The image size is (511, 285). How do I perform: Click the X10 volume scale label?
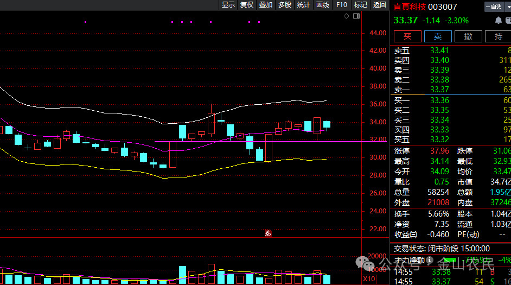tap(369, 278)
